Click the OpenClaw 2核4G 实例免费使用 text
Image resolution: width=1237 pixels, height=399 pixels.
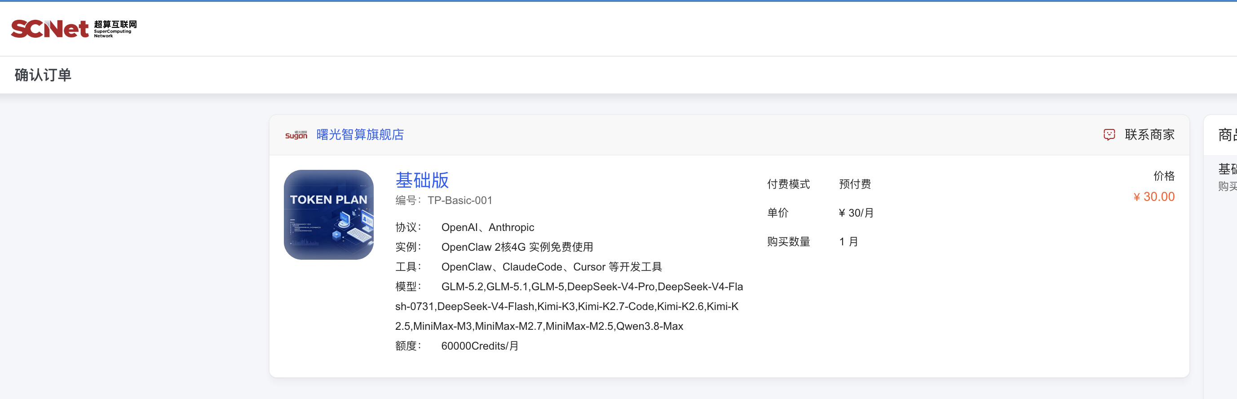(x=517, y=247)
